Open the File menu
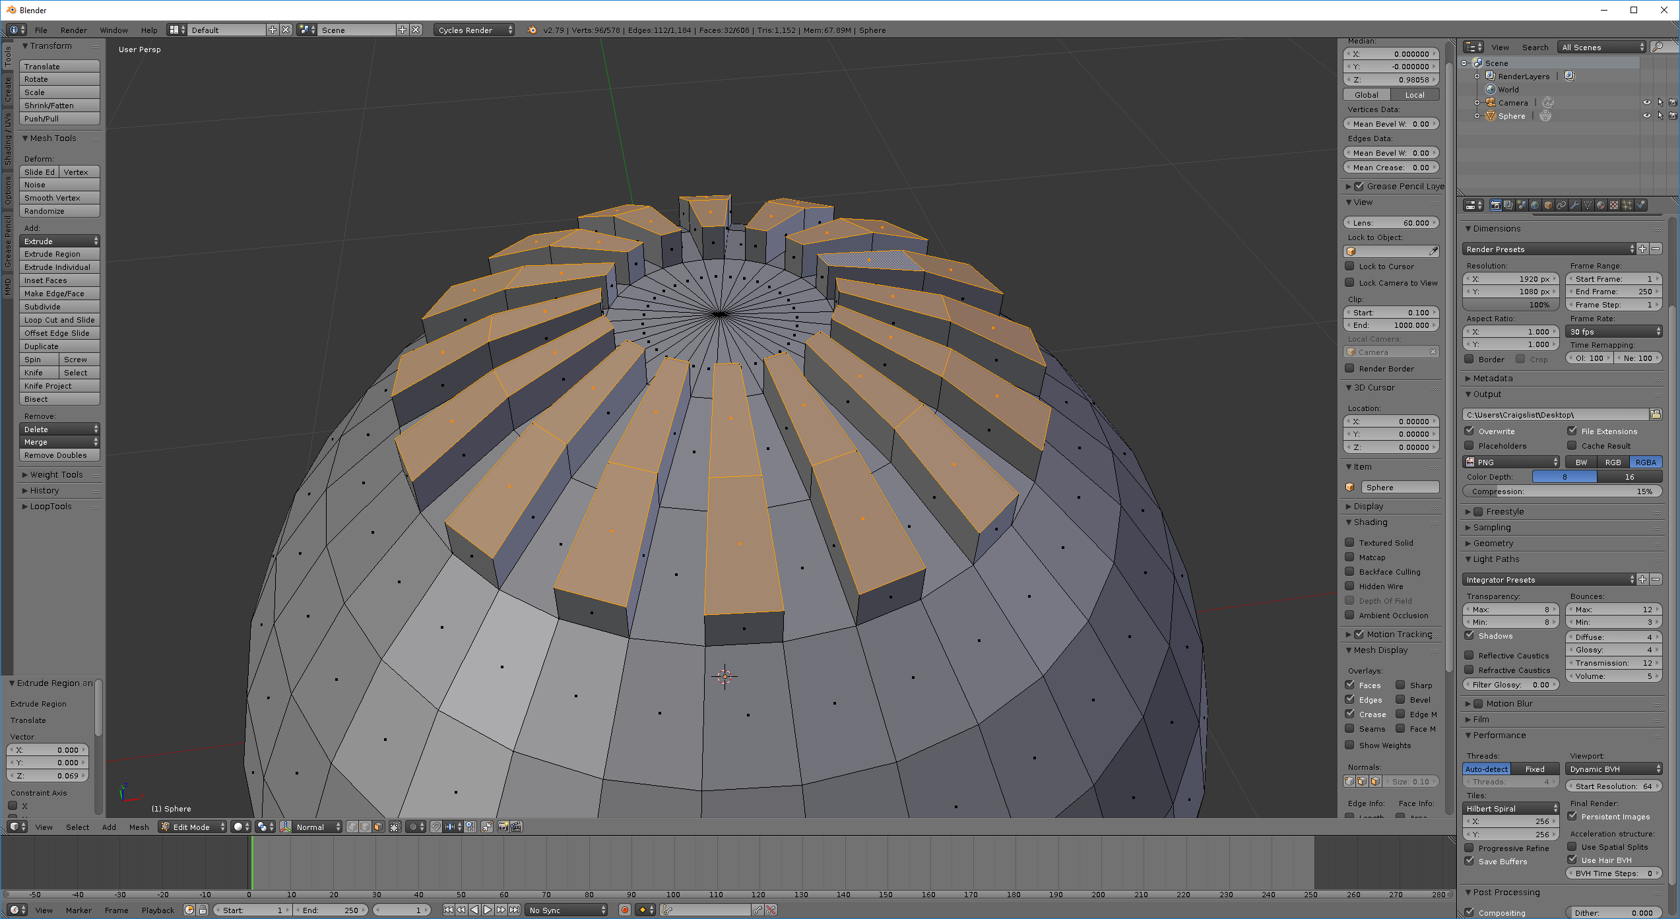1680x919 pixels. coord(41,30)
